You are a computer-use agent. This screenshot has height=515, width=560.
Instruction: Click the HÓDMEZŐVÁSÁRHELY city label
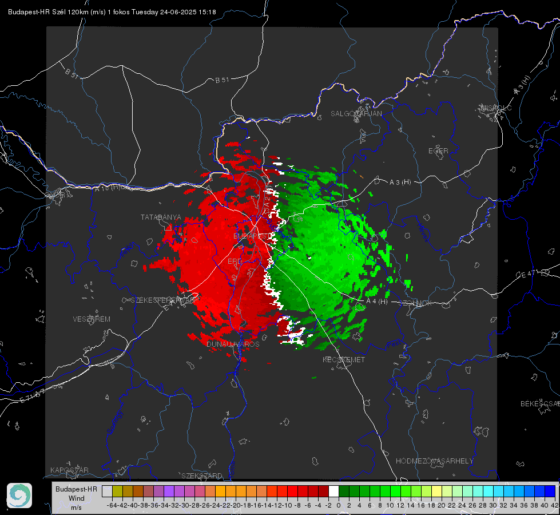pos(434,461)
